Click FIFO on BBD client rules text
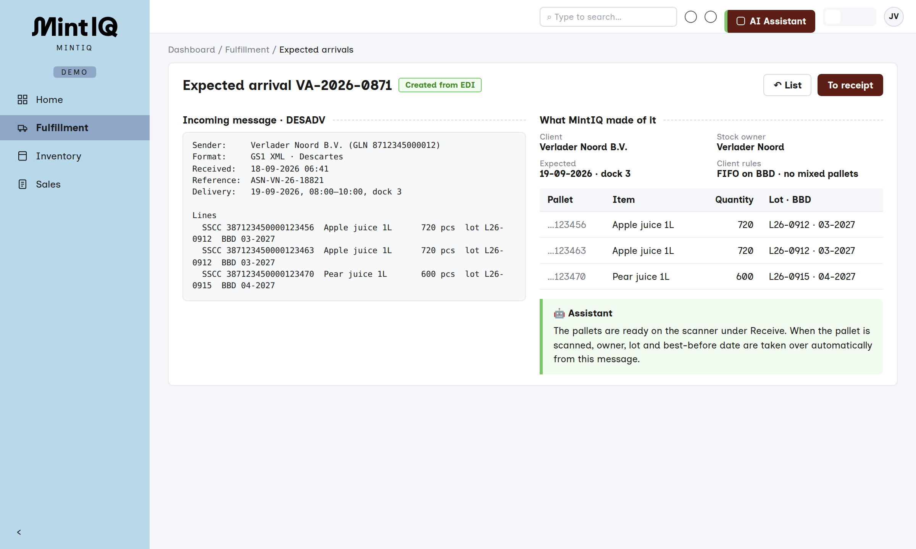 pyautogui.click(x=787, y=173)
